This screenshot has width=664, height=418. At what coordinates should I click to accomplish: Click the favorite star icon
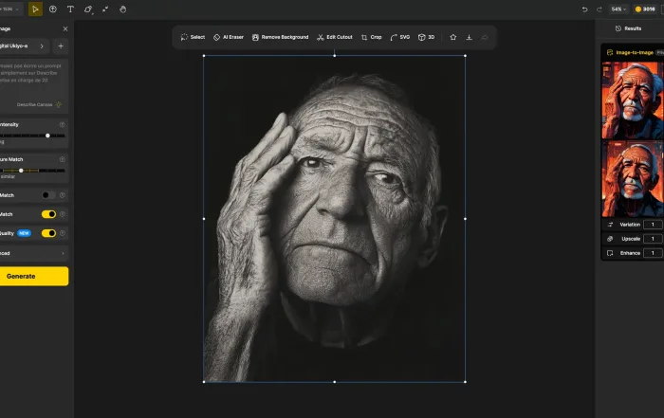[453, 37]
